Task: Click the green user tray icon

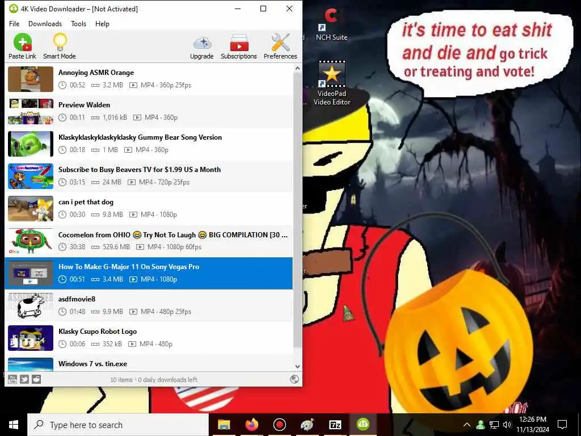Action: (x=481, y=425)
